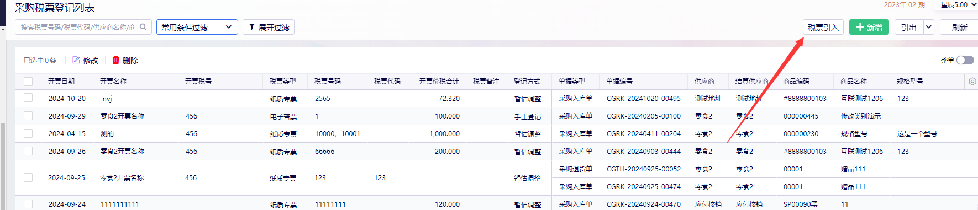Click the 删除 action

tap(125, 60)
